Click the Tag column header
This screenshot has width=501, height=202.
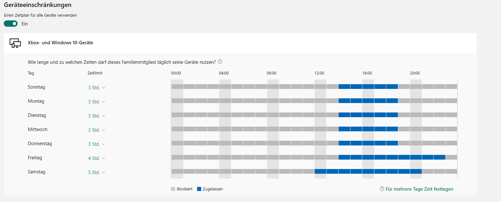point(31,73)
